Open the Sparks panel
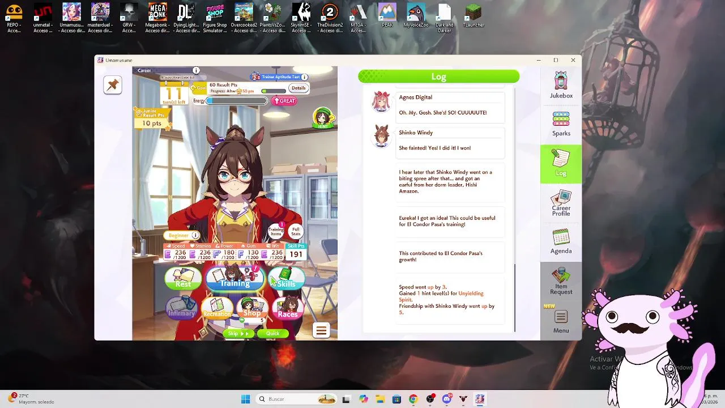The height and width of the screenshot is (408, 725). pyautogui.click(x=561, y=124)
